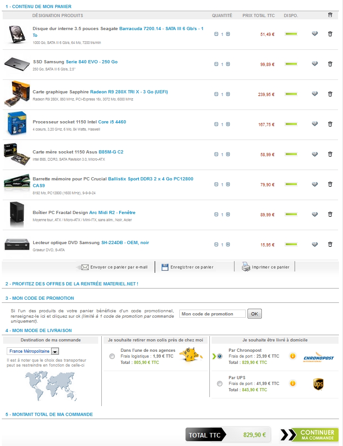
Task: Decrease quantity of Crucial Ballistix memory
Action: click(x=216, y=184)
